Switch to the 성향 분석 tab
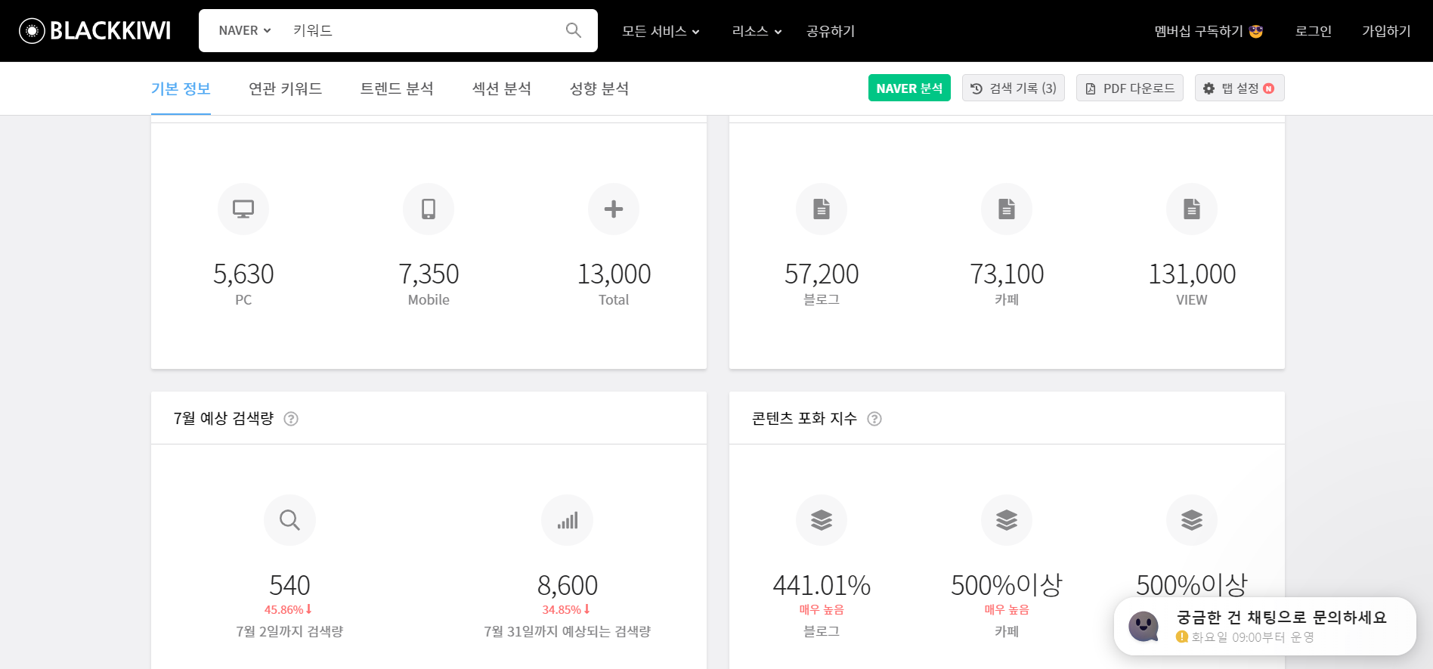The width and height of the screenshot is (1433, 669). [599, 88]
